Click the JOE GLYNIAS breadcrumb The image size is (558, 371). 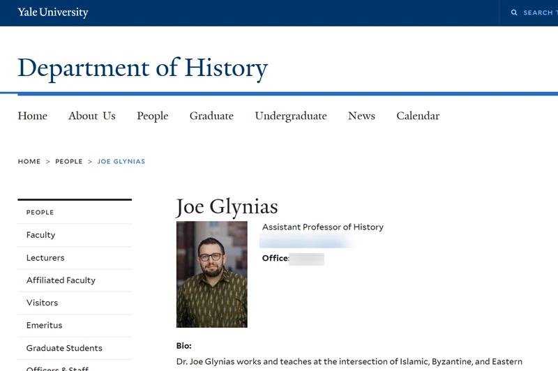coord(121,162)
